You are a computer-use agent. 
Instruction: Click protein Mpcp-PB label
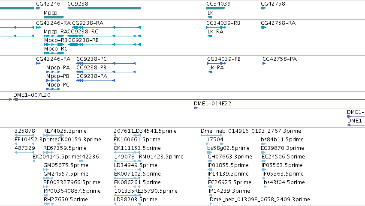[x=58, y=76]
